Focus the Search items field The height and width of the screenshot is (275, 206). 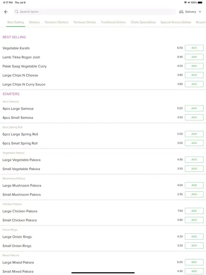tap(95, 12)
